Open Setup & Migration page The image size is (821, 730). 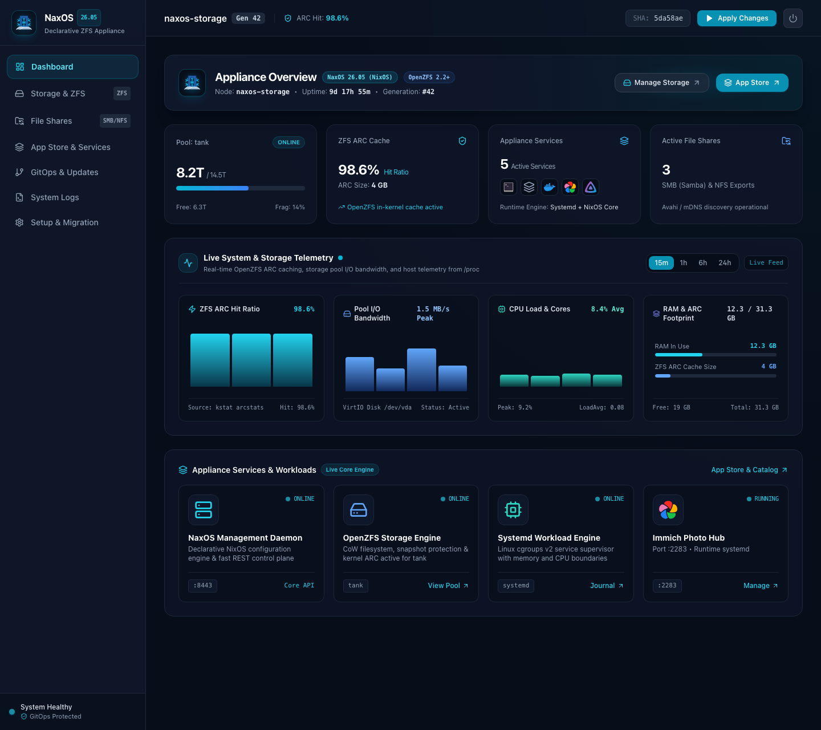tap(72, 222)
